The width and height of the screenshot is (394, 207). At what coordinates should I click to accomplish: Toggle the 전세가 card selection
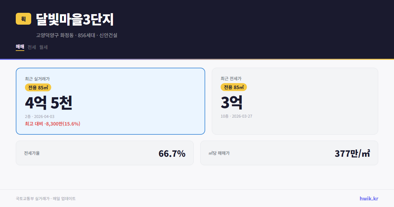295,101
